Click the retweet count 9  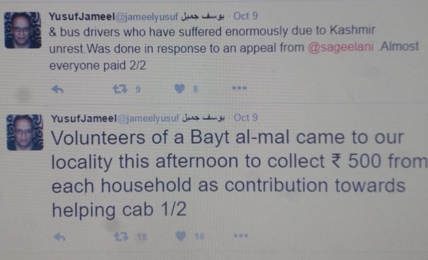click(x=138, y=89)
